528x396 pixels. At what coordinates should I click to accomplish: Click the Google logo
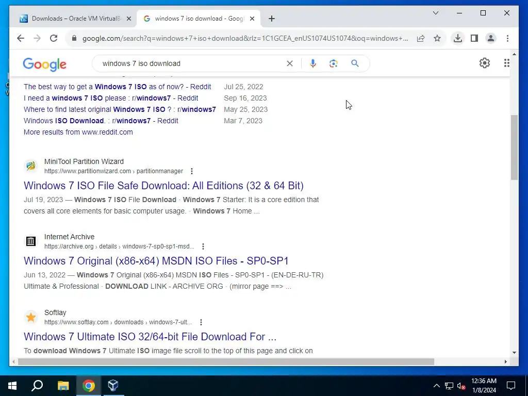pos(45,64)
